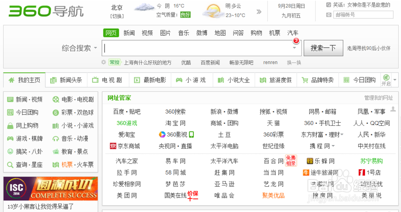This screenshot has height=212, width=401.
Task: Click the gamepad icon on 小游戏 tab
Action: point(179,80)
